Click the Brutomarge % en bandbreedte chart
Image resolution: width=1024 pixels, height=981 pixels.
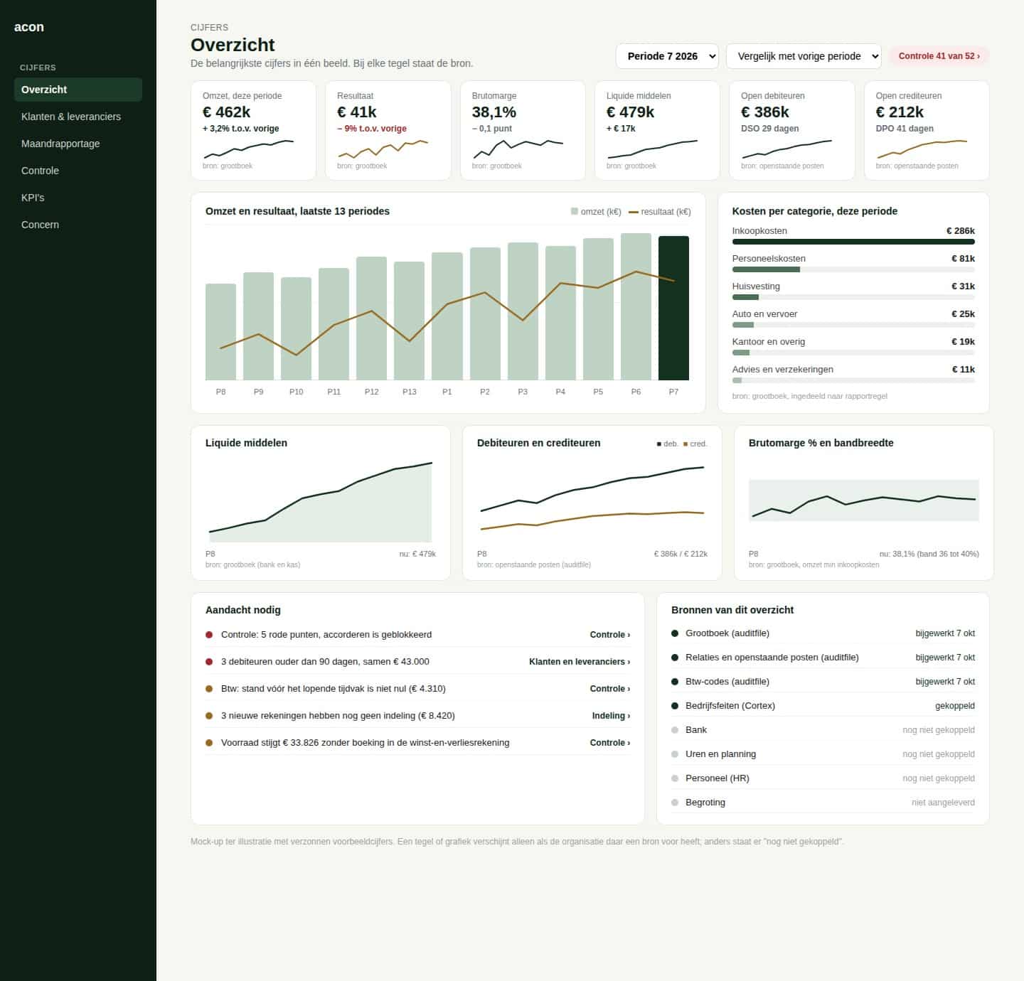point(864,500)
